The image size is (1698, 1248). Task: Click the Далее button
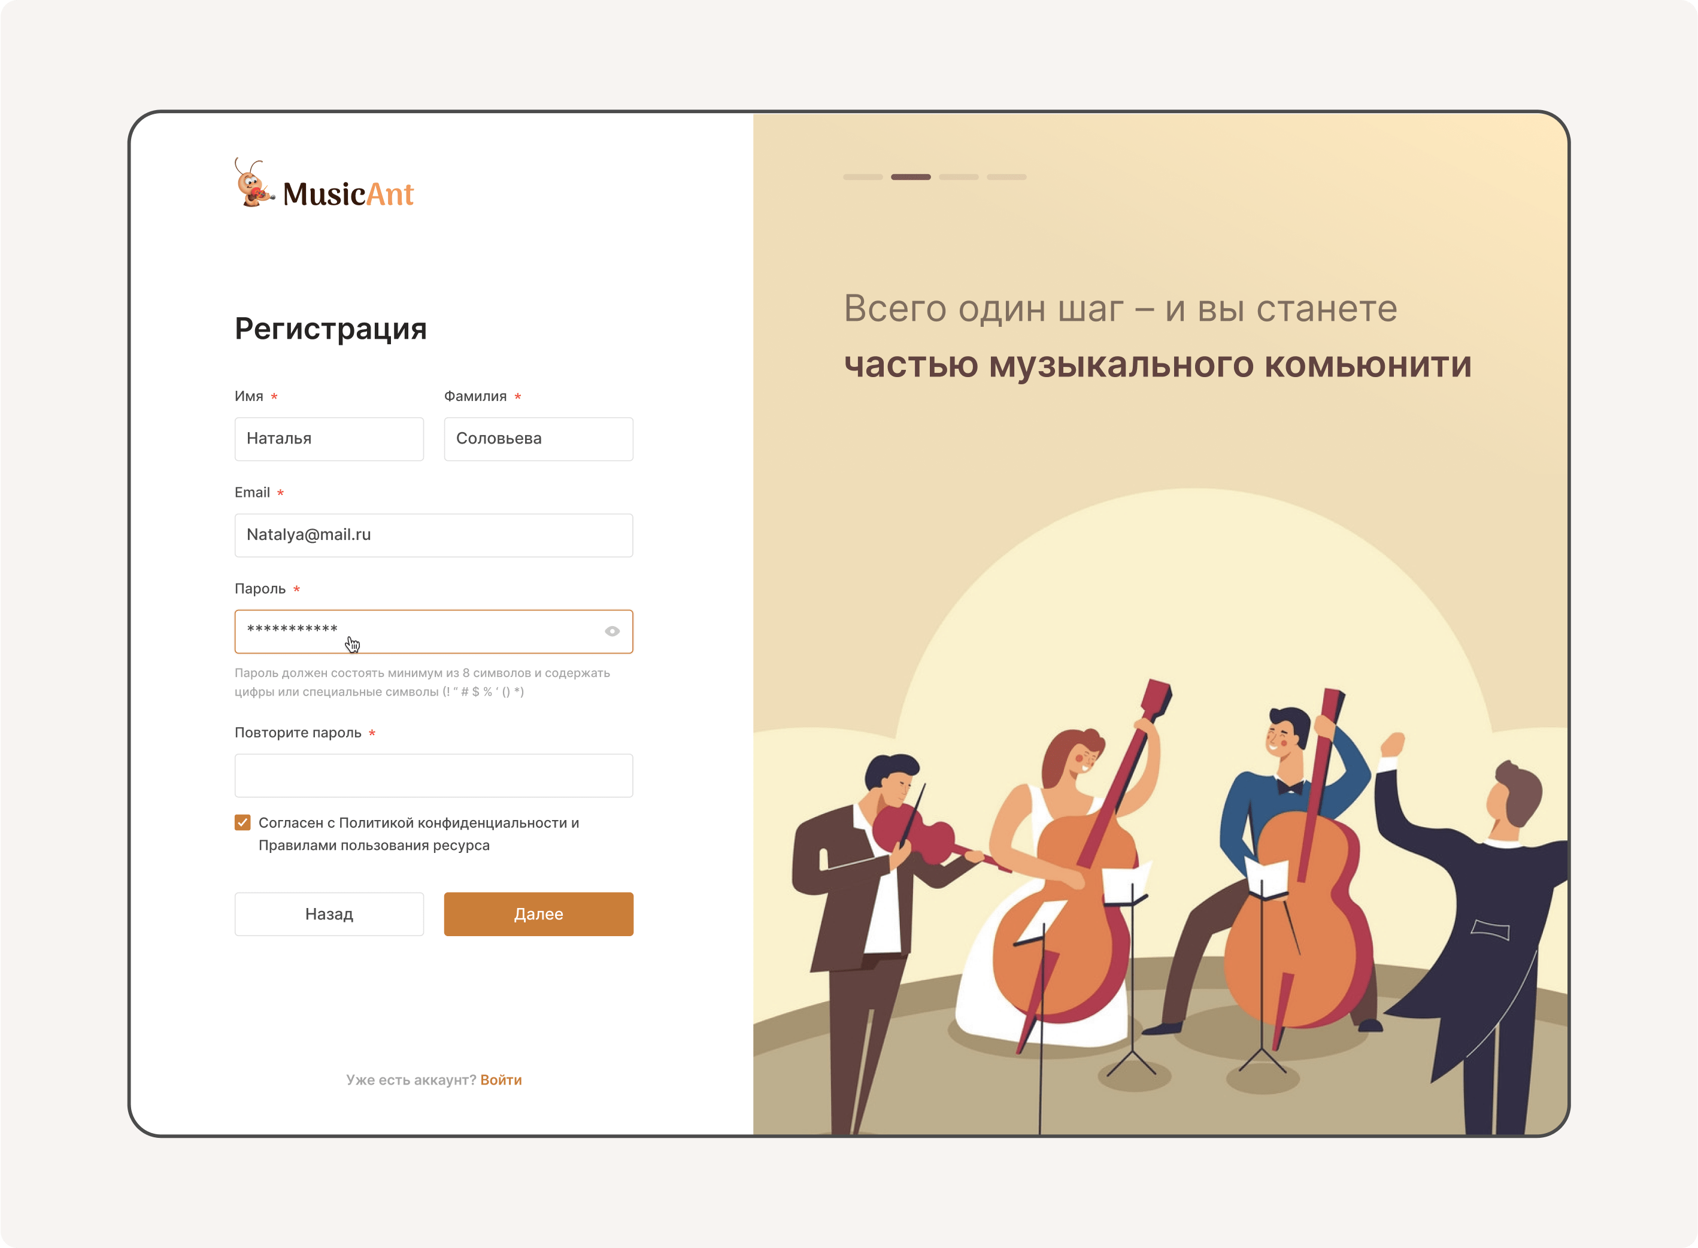coord(538,914)
